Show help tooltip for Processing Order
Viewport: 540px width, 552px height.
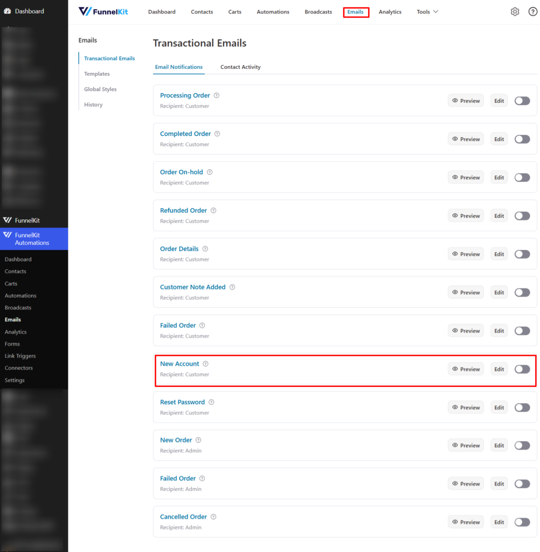tap(217, 95)
